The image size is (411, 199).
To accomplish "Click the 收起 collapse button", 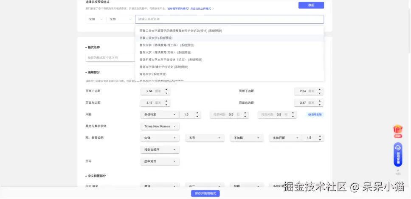I will 311,5.
